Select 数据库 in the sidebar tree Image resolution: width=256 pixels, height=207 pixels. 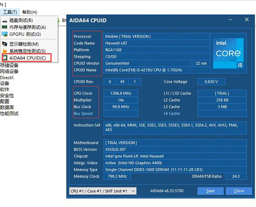7,108
